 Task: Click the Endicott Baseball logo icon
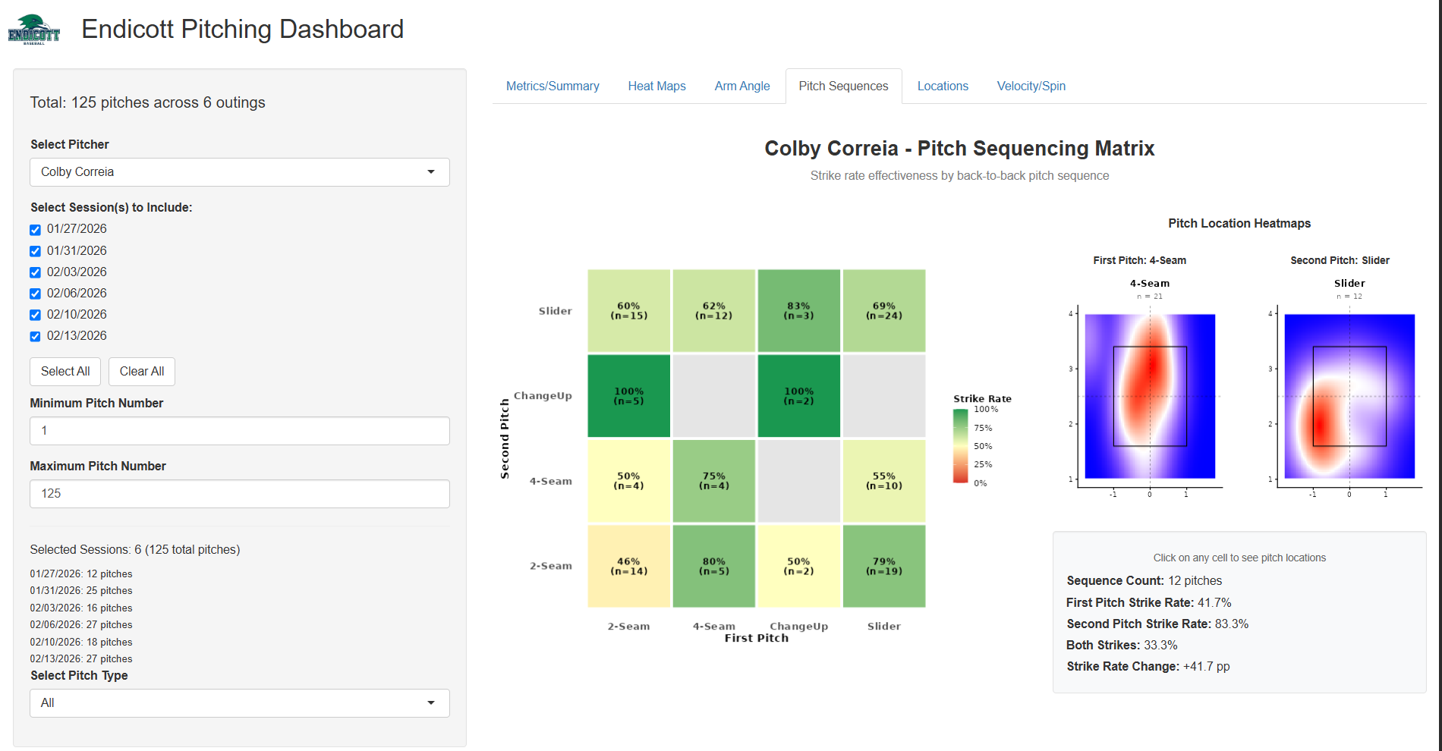pos(33,30)
